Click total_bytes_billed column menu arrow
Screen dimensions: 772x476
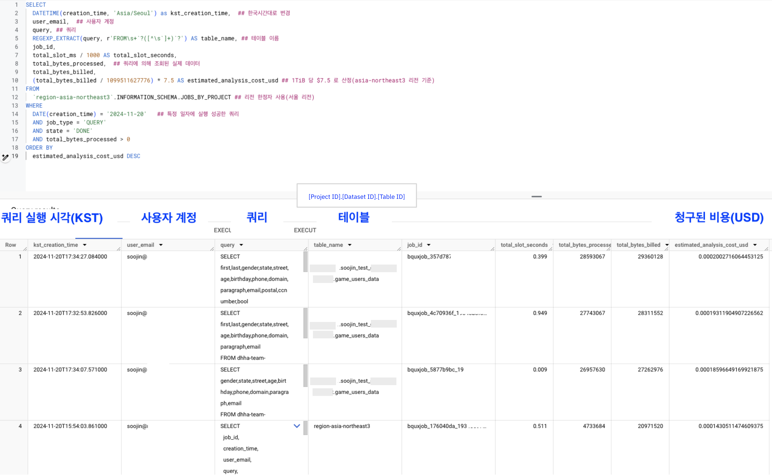[x=667, y=245]
